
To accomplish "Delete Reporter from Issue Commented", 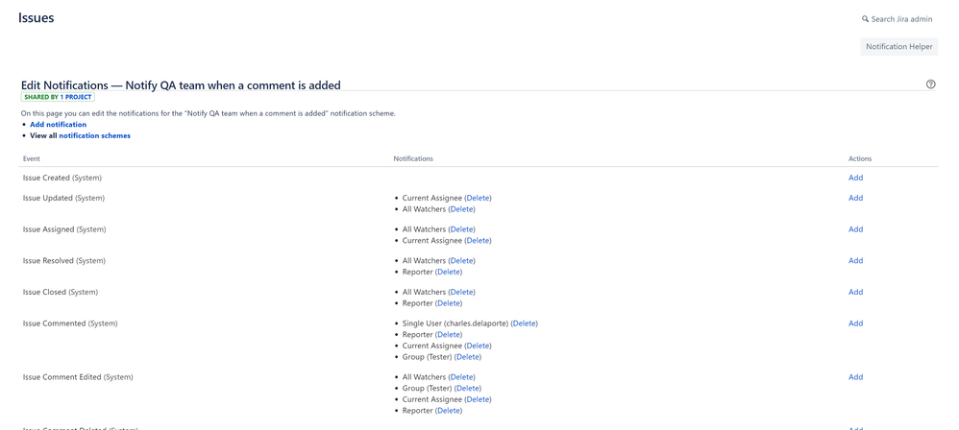I will coord(449,334).
